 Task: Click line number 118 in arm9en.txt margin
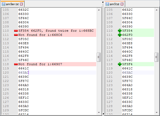6,64
